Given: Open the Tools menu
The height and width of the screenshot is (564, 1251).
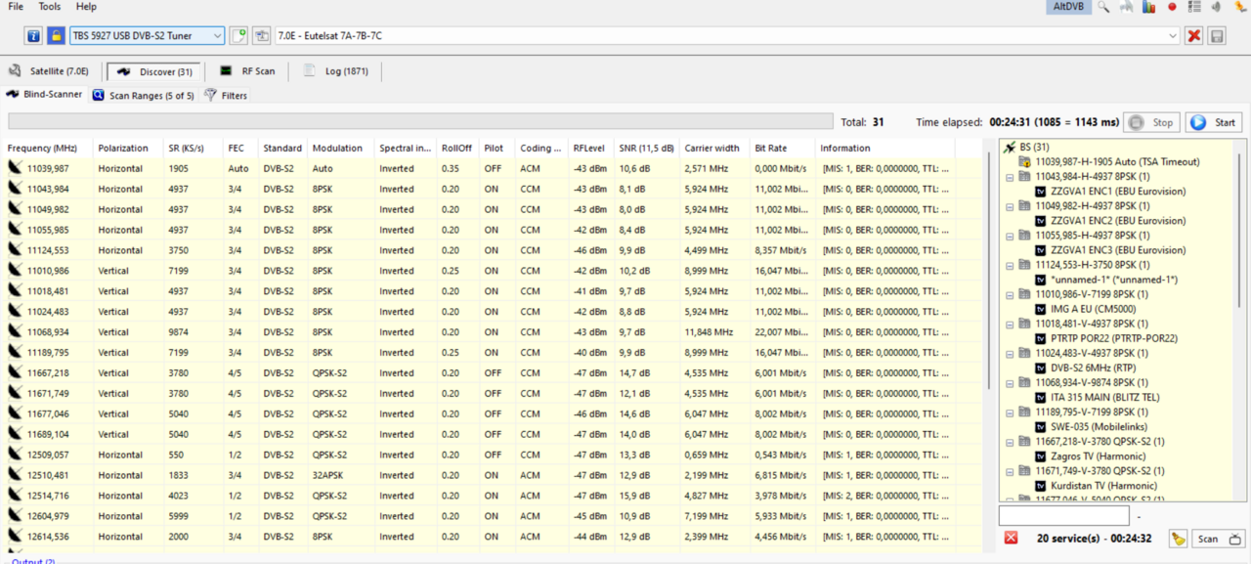Looking at the screenshot, I should point(49,7).
